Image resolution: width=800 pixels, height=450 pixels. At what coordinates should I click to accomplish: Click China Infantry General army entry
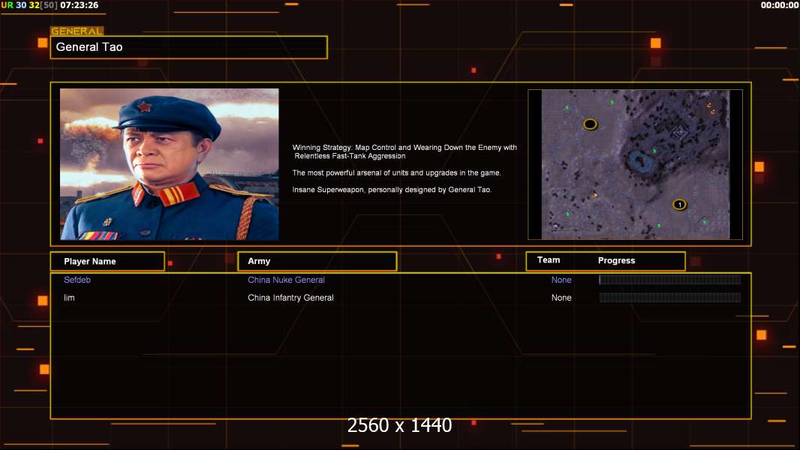click(291, 298)
